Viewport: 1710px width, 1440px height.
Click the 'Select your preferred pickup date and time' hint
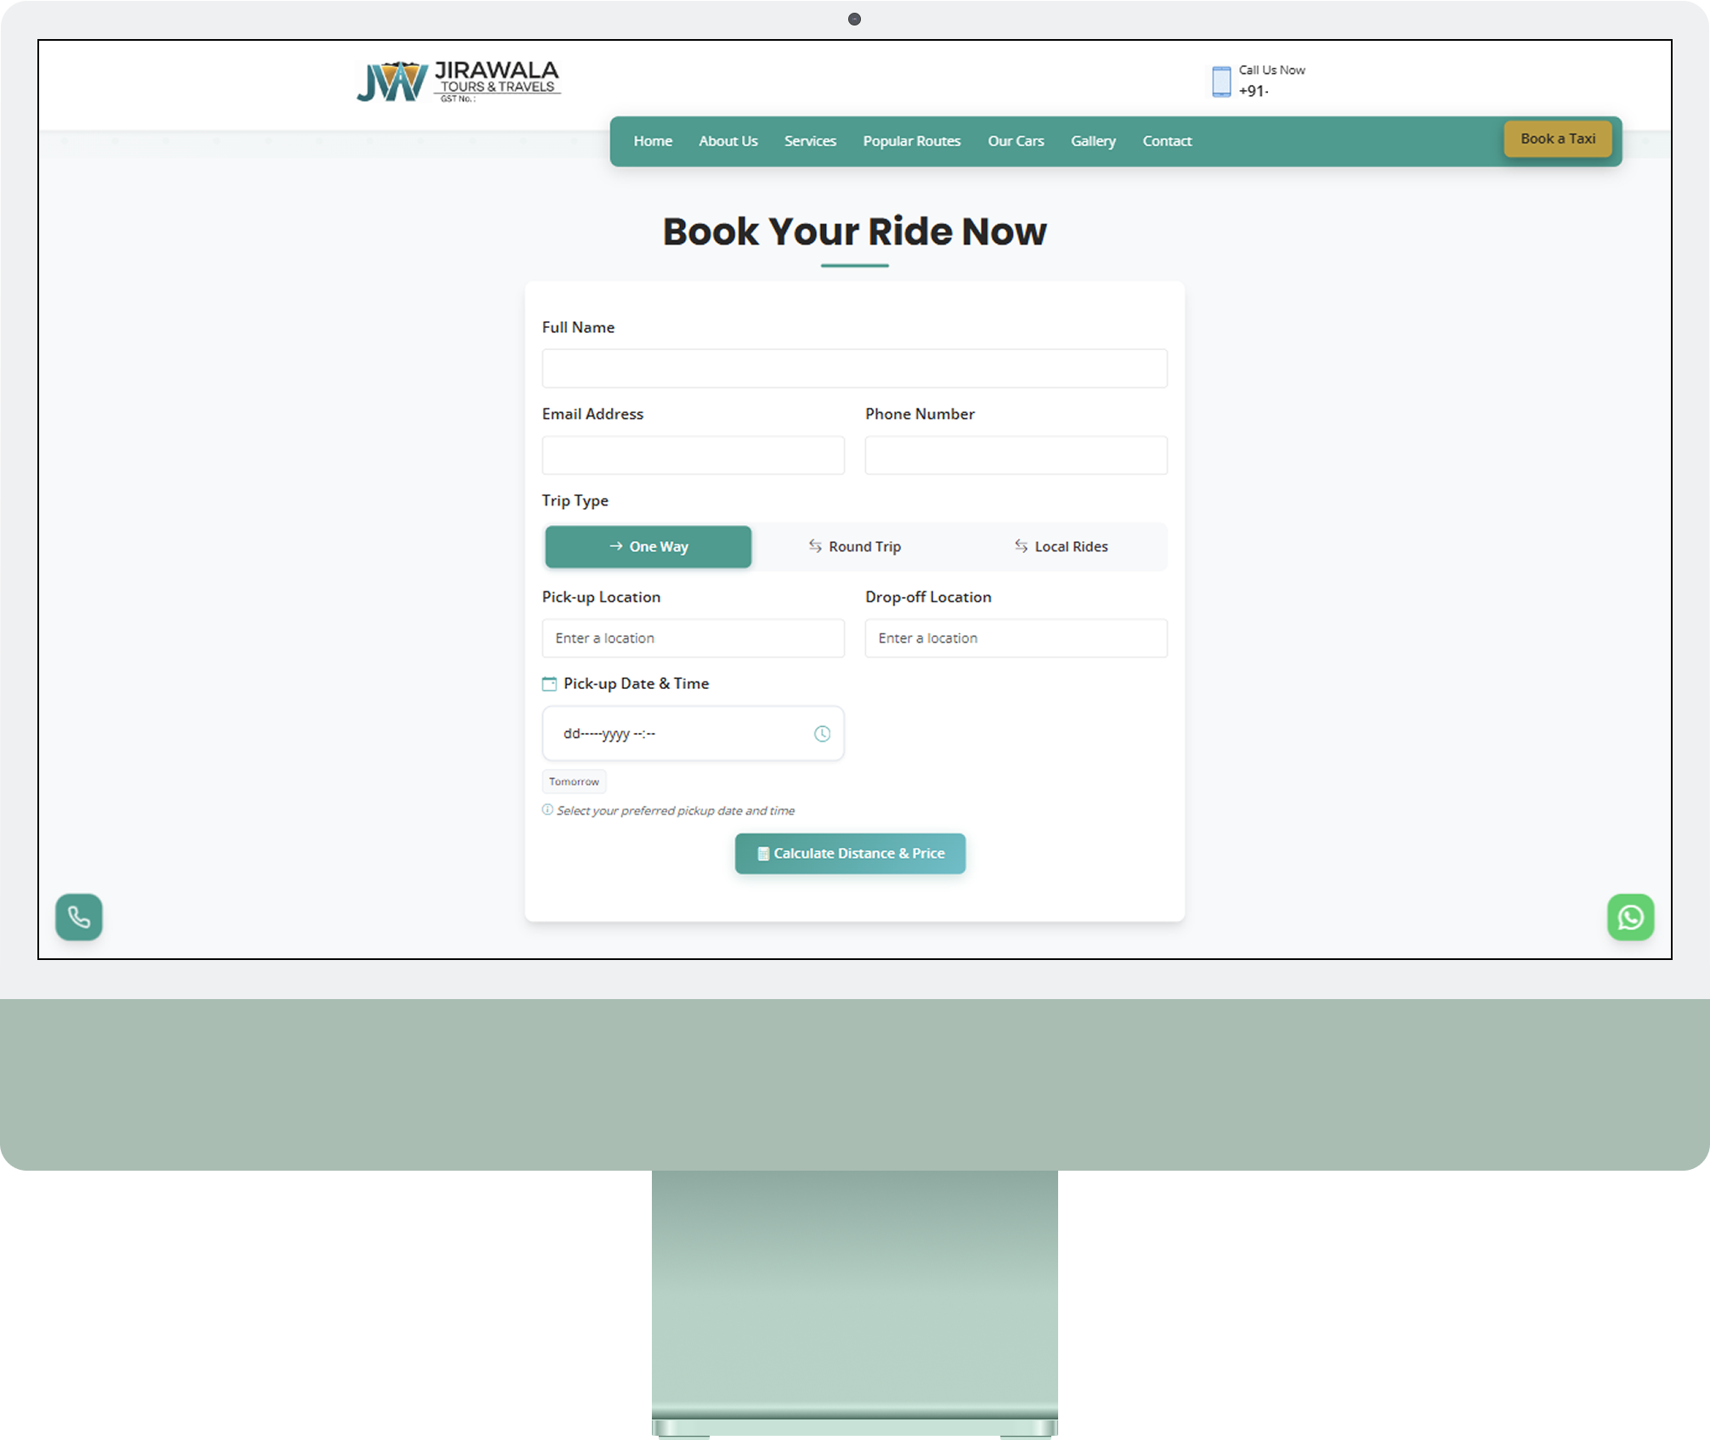tap(676, 810)
